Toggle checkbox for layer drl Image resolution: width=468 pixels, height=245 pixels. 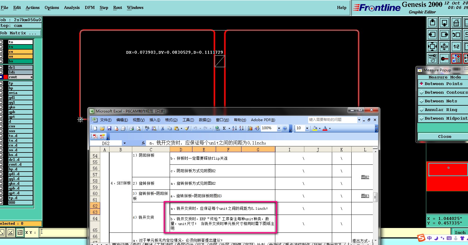click(x=1, y=67)
